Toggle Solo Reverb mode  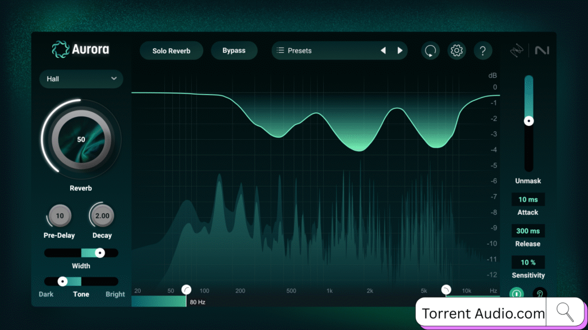pyautogui.click(x=171, y=50)
